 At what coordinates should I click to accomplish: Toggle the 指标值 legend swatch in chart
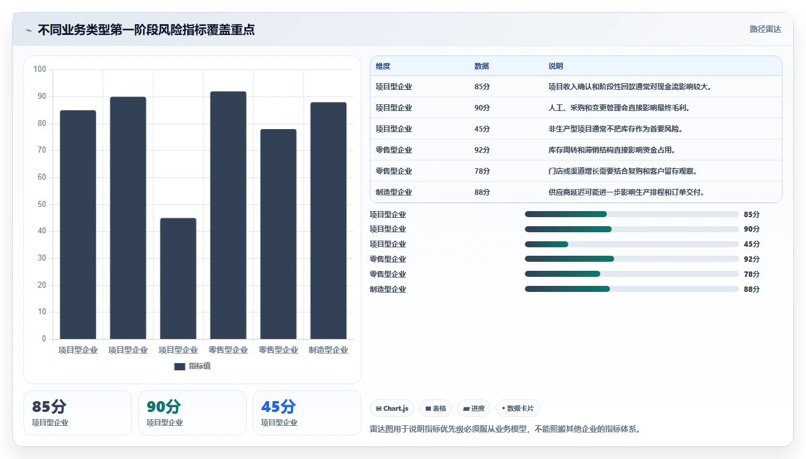tap(179, 366)
